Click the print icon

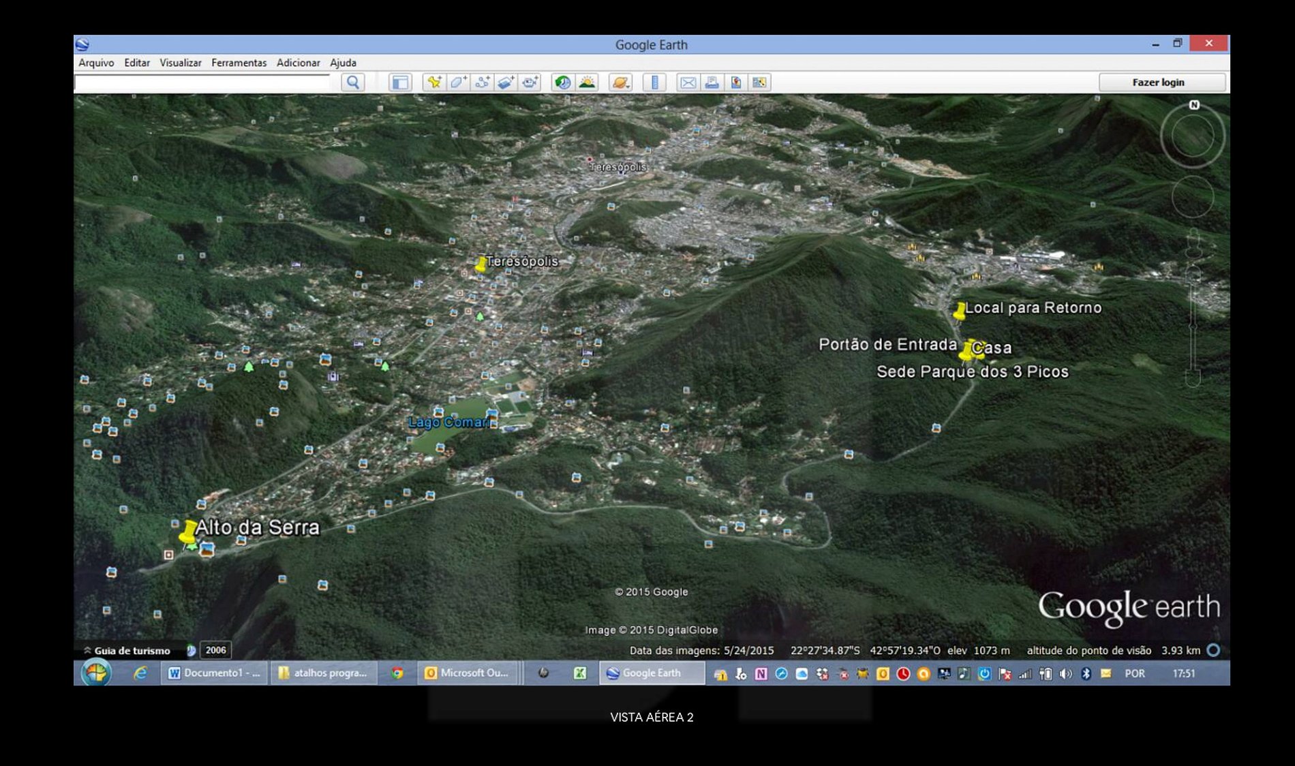(x=712, y=82)
